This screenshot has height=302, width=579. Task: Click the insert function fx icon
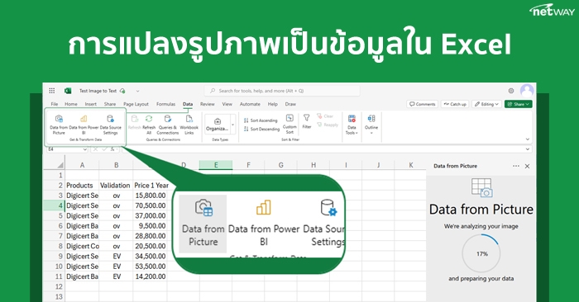tap(112, 149)
